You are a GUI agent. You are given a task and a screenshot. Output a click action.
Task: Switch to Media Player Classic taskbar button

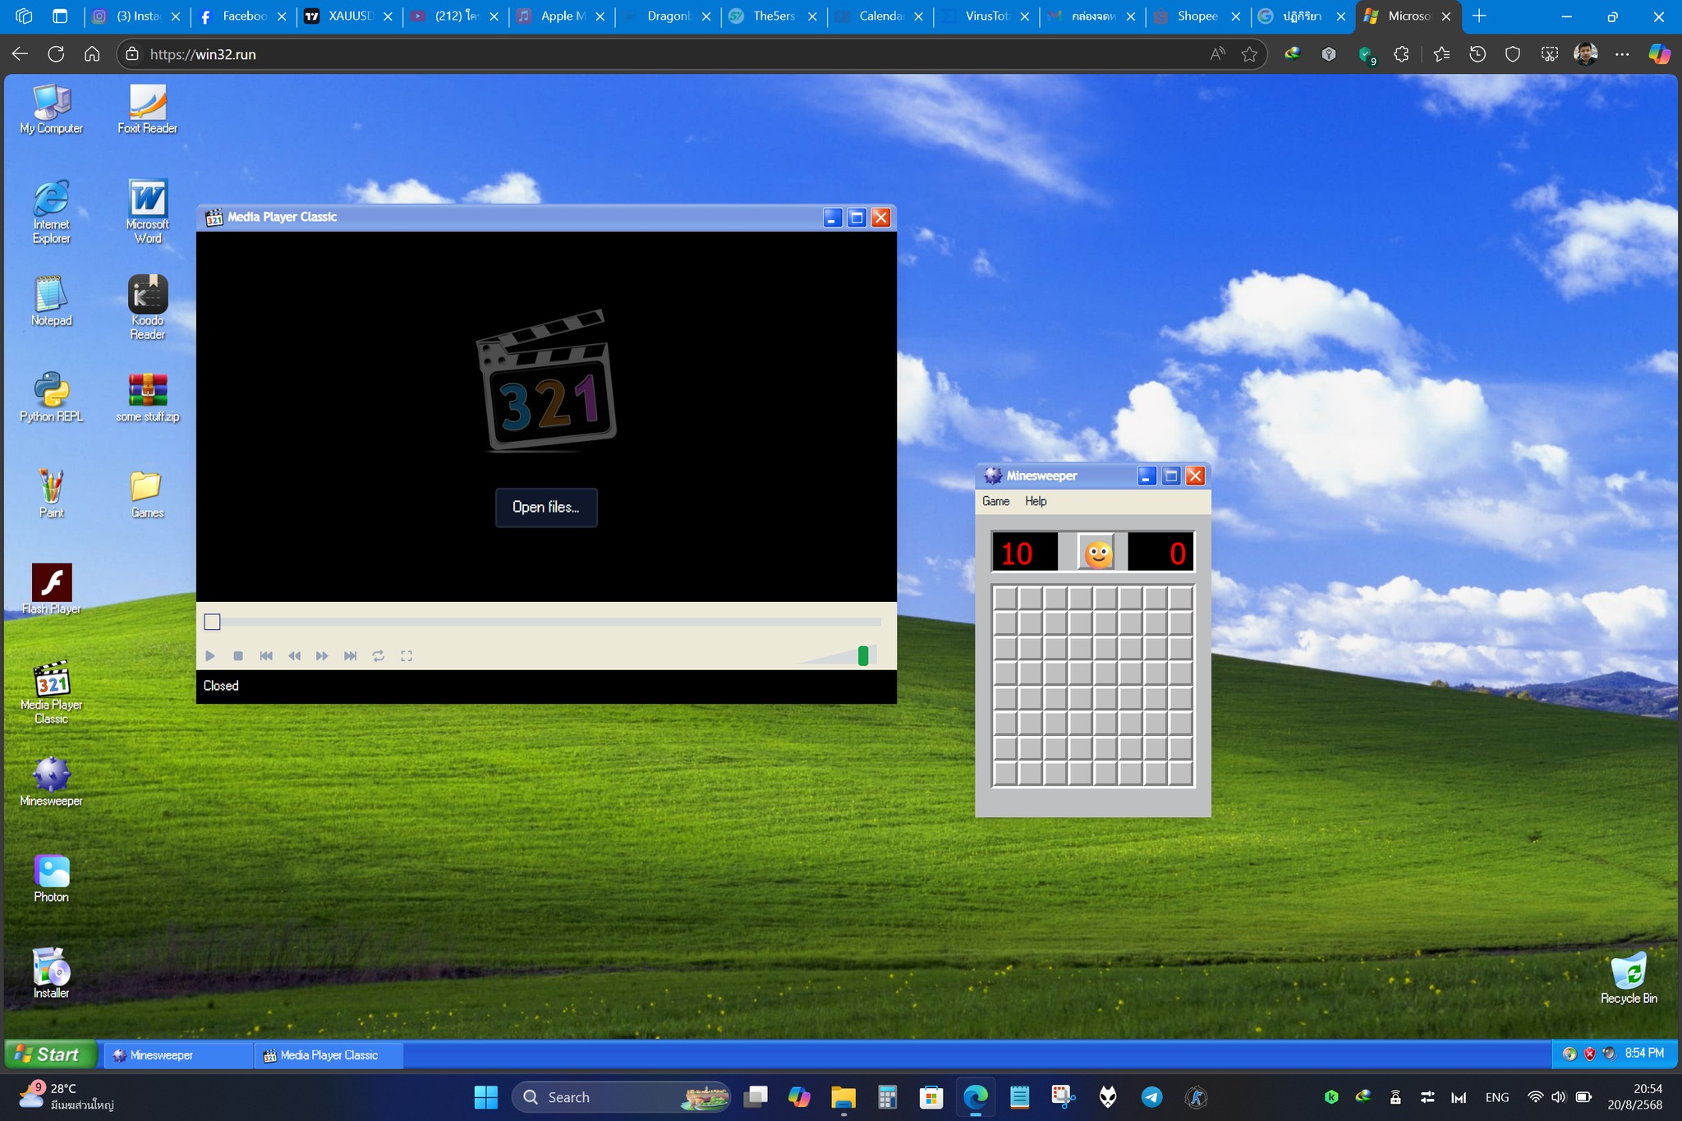tap(329, 1055)
